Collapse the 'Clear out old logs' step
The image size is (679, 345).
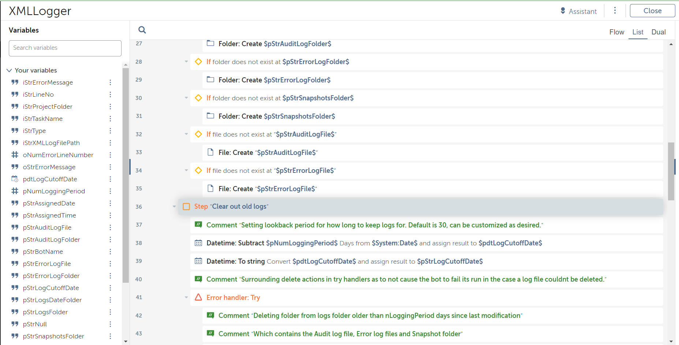coord(174,207)
